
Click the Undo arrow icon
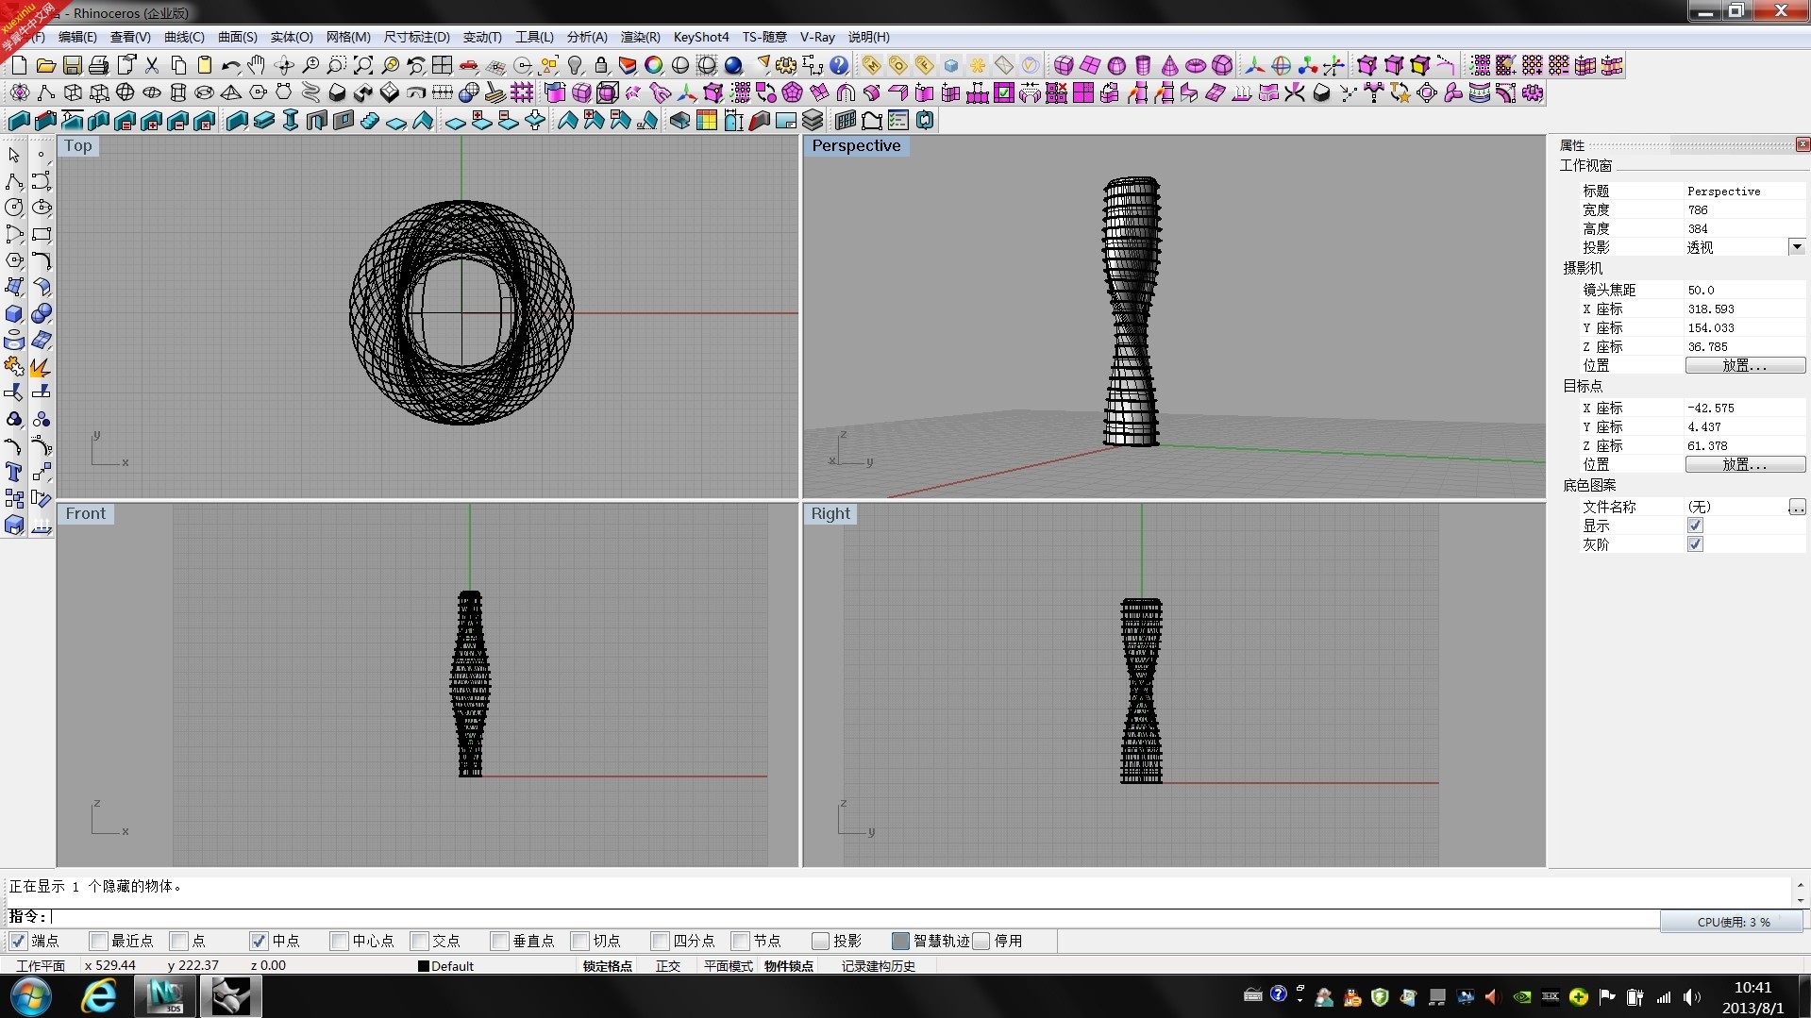tap(230, 65)
